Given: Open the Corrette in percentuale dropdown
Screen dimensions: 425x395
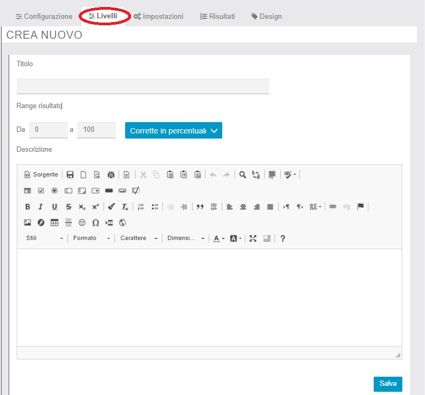Looking at the screenshot, I should click(x=173, y=130).
